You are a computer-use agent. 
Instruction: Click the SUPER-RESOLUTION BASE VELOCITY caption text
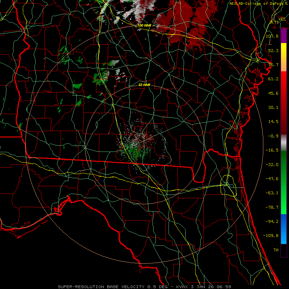(x=101, y=287)
